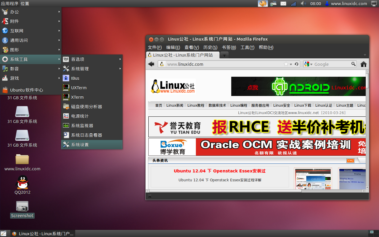Click the XML feed badge

coord(350,161)
